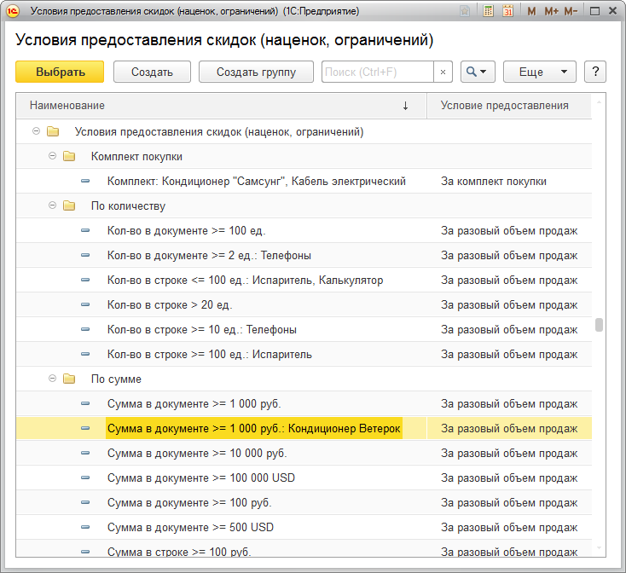Click the Наименование column sort arrow
Image resolution: width=626 pixels, height=573 pixels.
tap(405, 106)
